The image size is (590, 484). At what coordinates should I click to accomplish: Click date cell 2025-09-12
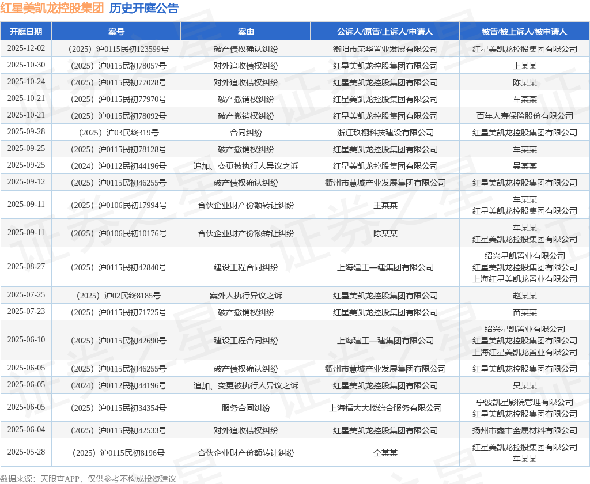tap(26, 181)
